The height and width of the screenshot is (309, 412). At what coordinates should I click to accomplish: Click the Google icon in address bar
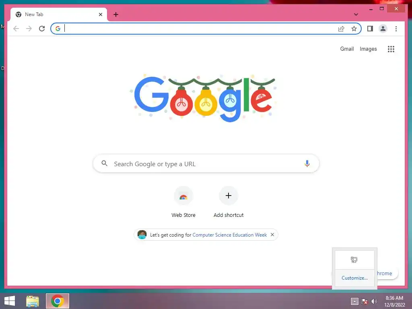pos(58,29)
